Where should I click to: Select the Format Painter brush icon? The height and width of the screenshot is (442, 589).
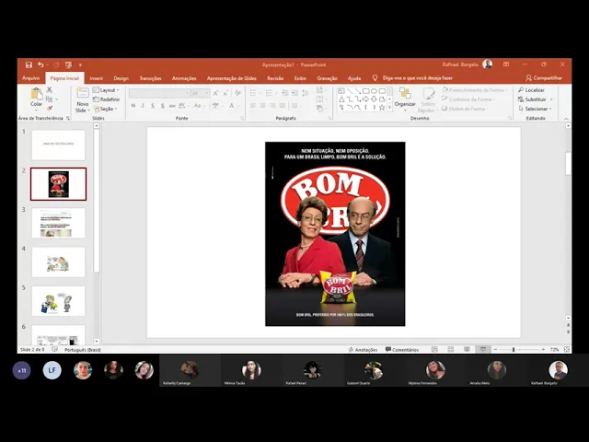tap(49, 109)
